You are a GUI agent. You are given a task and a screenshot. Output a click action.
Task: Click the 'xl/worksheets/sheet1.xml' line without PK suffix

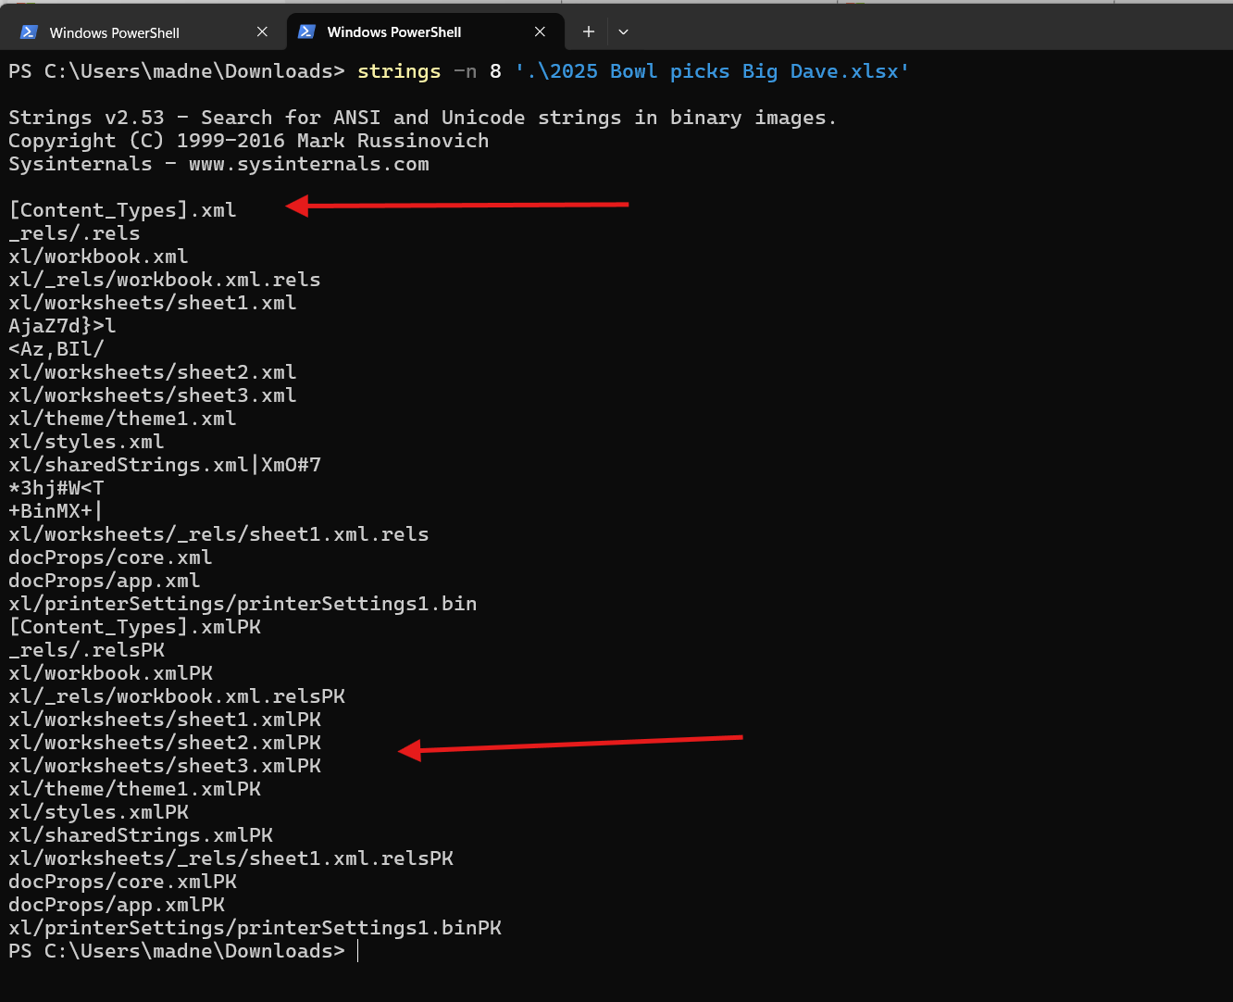tap(153, 303)
